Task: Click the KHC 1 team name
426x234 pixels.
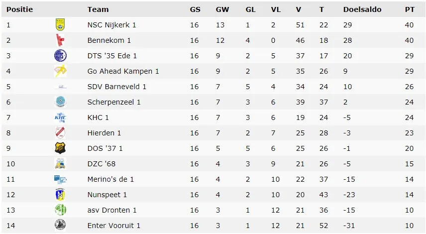Action: click(x=98, y=117)
